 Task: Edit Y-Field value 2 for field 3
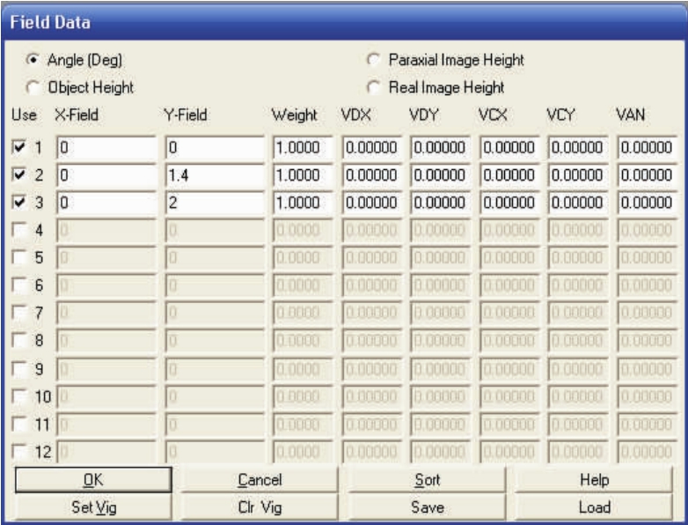(x=215, y=202)
